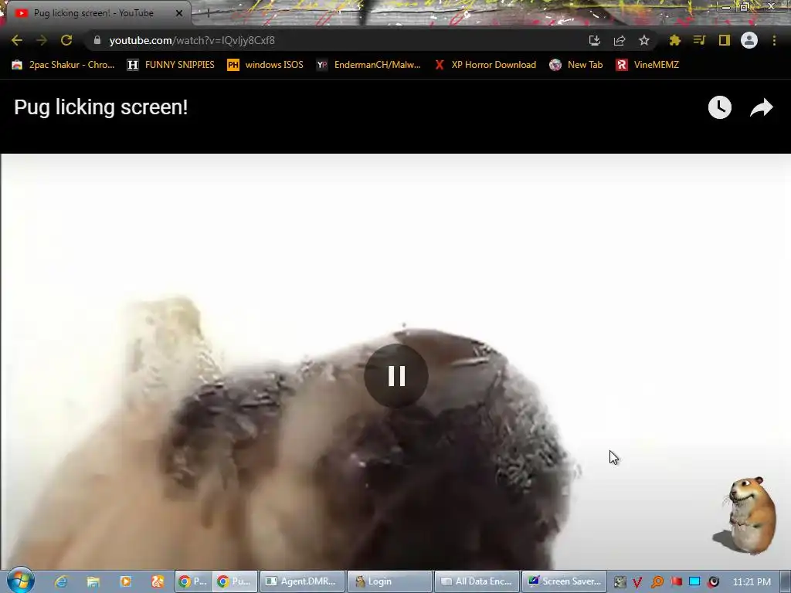Launch Internet Explorer from the taskbar
This screenshot has height=593, width=791.
tap(61, 581)
